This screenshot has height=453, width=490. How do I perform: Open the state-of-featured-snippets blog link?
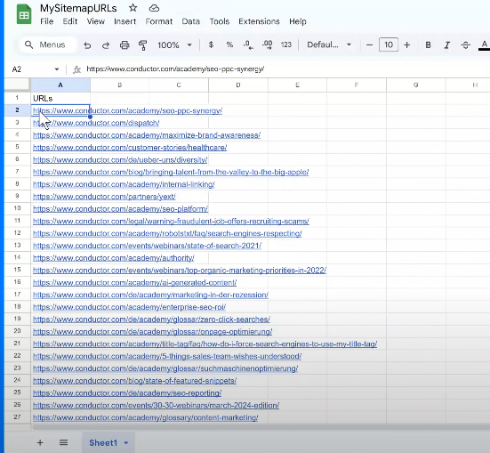pyautogui.click(x=134, y=381)
